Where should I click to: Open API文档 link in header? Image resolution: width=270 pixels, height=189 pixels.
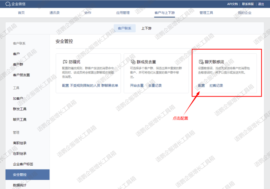[232, 4]
